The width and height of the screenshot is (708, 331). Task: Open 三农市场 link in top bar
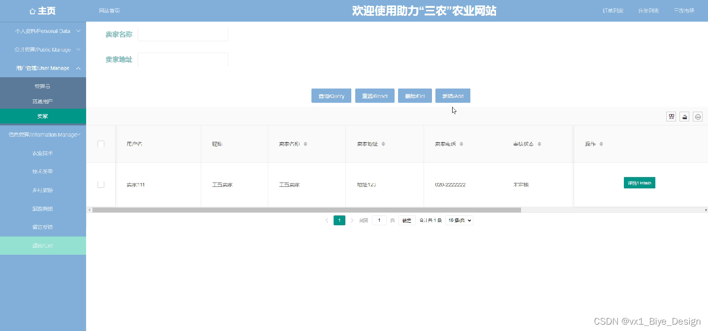pos(684,11)
